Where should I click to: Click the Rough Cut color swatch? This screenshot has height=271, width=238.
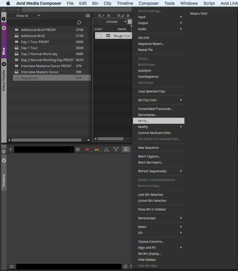click(99, 36)
